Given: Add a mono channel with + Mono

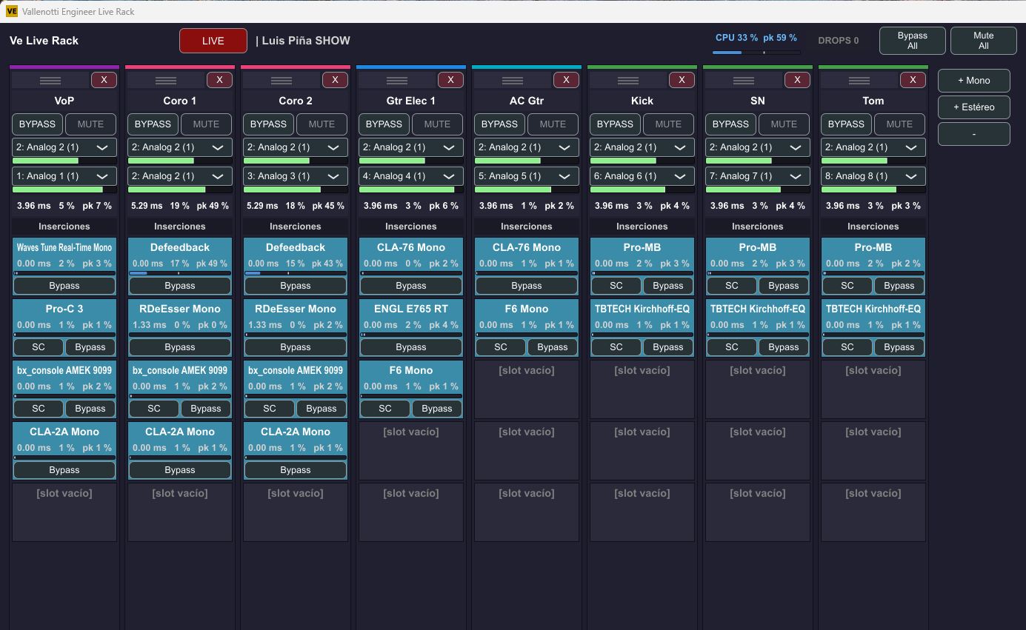Looking at the screenshot, I should (973, 81).
